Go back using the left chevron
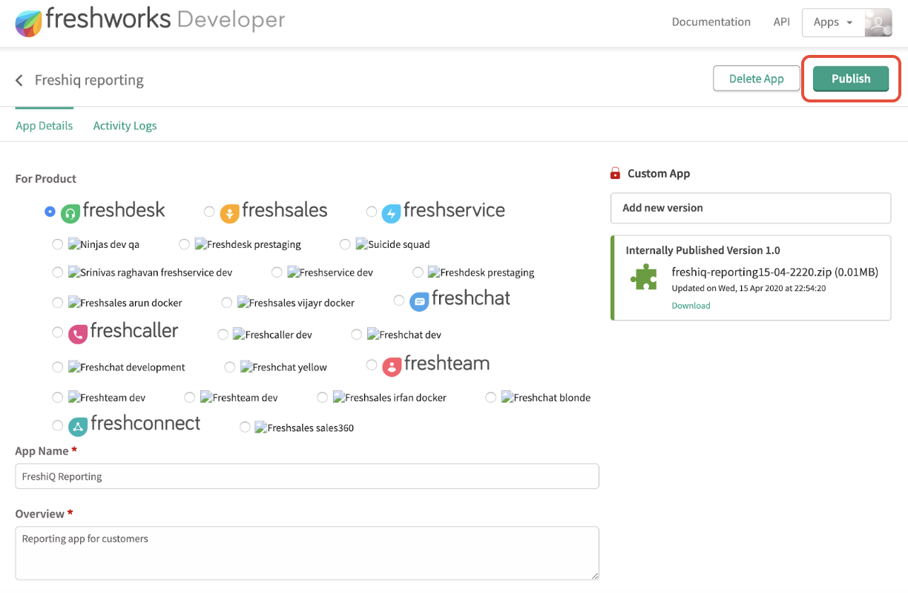908x593 pixels. [x=19, y=80]
